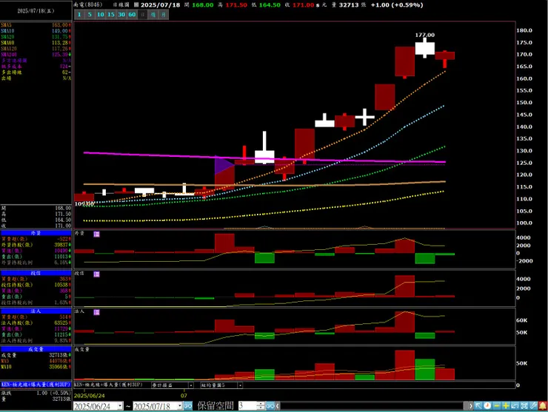The width and height of the screenshot is (548, 412).
Task: Click the 出場 legend row
Action: [36, 78]
